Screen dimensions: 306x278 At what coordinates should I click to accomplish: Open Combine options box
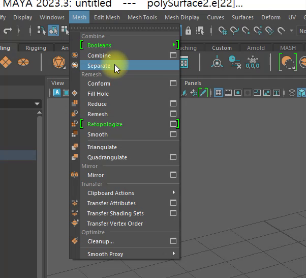point(173,55)
